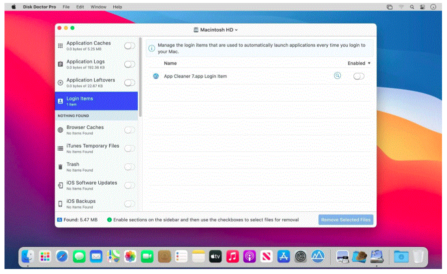Open the Macintosh HD volume dropdown
447x274 pixels.
coord(216,30)
